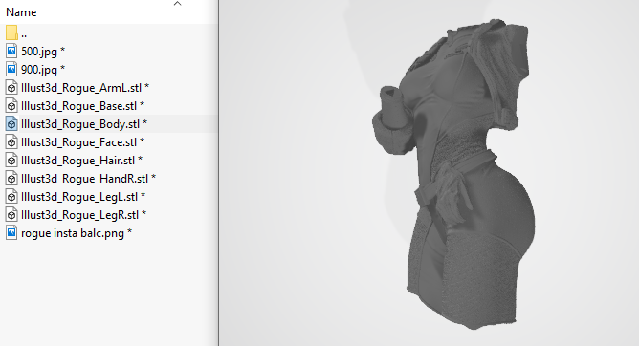This screenshot has height=346, width=639.
Task: Select the Illust3d_Rogue_LegL.stl file name
Action: [x=83, y=197]
